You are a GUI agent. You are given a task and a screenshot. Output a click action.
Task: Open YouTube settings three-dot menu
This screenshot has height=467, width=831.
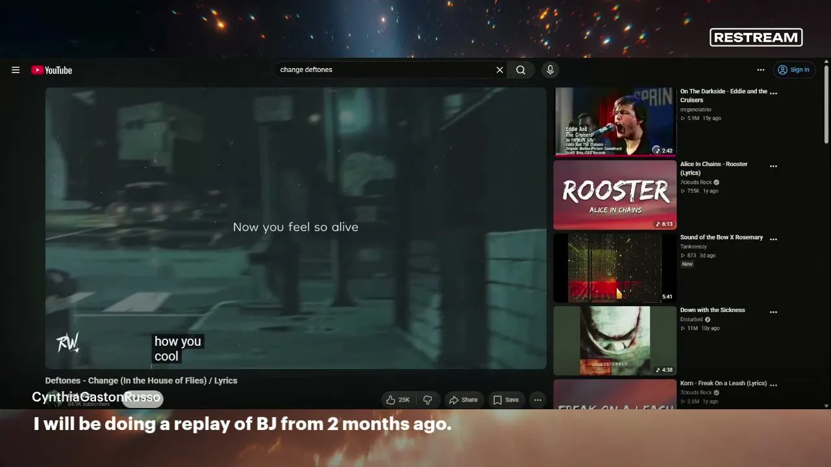coord(761,70)
